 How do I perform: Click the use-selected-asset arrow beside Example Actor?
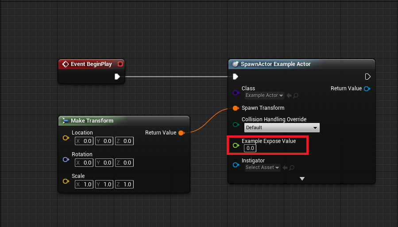tap(289, 96)
